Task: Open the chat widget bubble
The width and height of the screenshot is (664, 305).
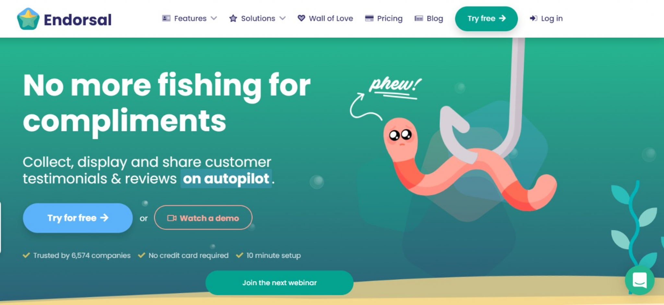Action: tap(639, 280)
